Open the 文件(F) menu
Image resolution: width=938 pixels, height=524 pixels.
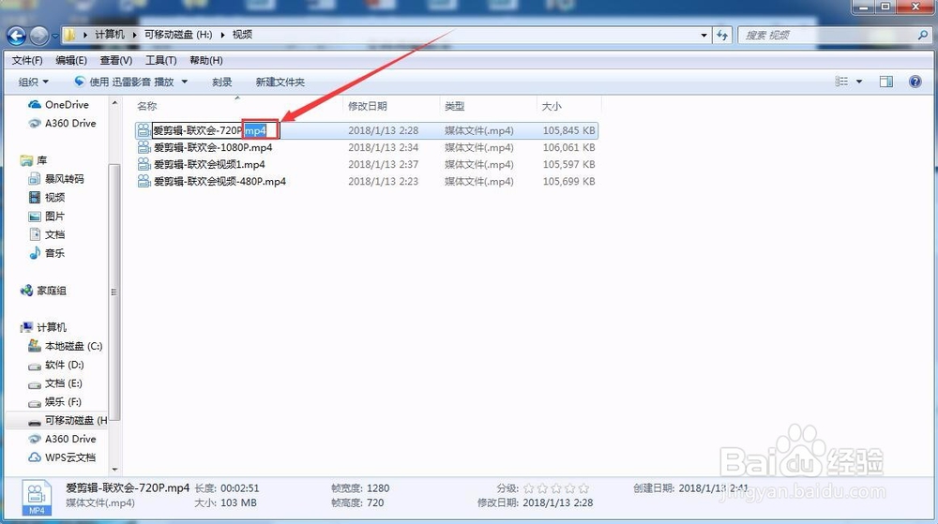point(27,60)
